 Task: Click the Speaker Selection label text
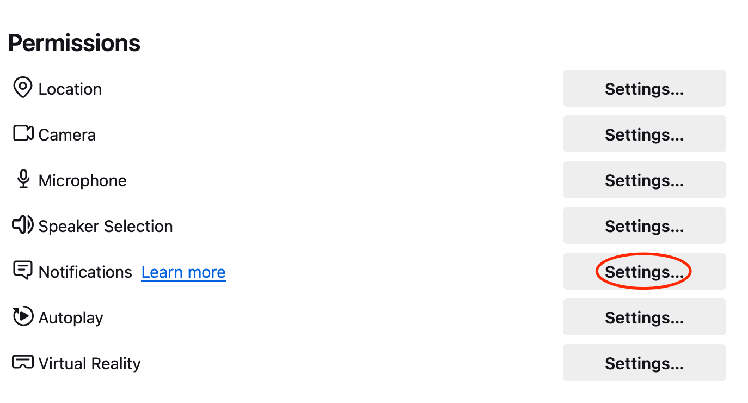(106, 227)
